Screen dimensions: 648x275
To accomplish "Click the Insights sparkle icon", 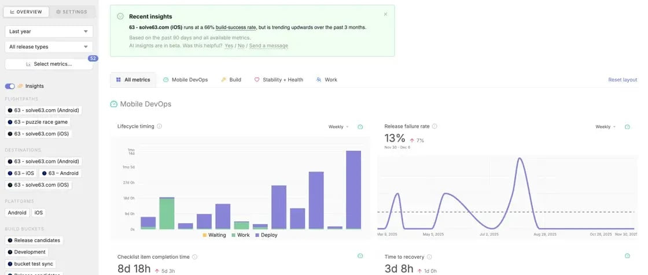I will coord(20,86).
